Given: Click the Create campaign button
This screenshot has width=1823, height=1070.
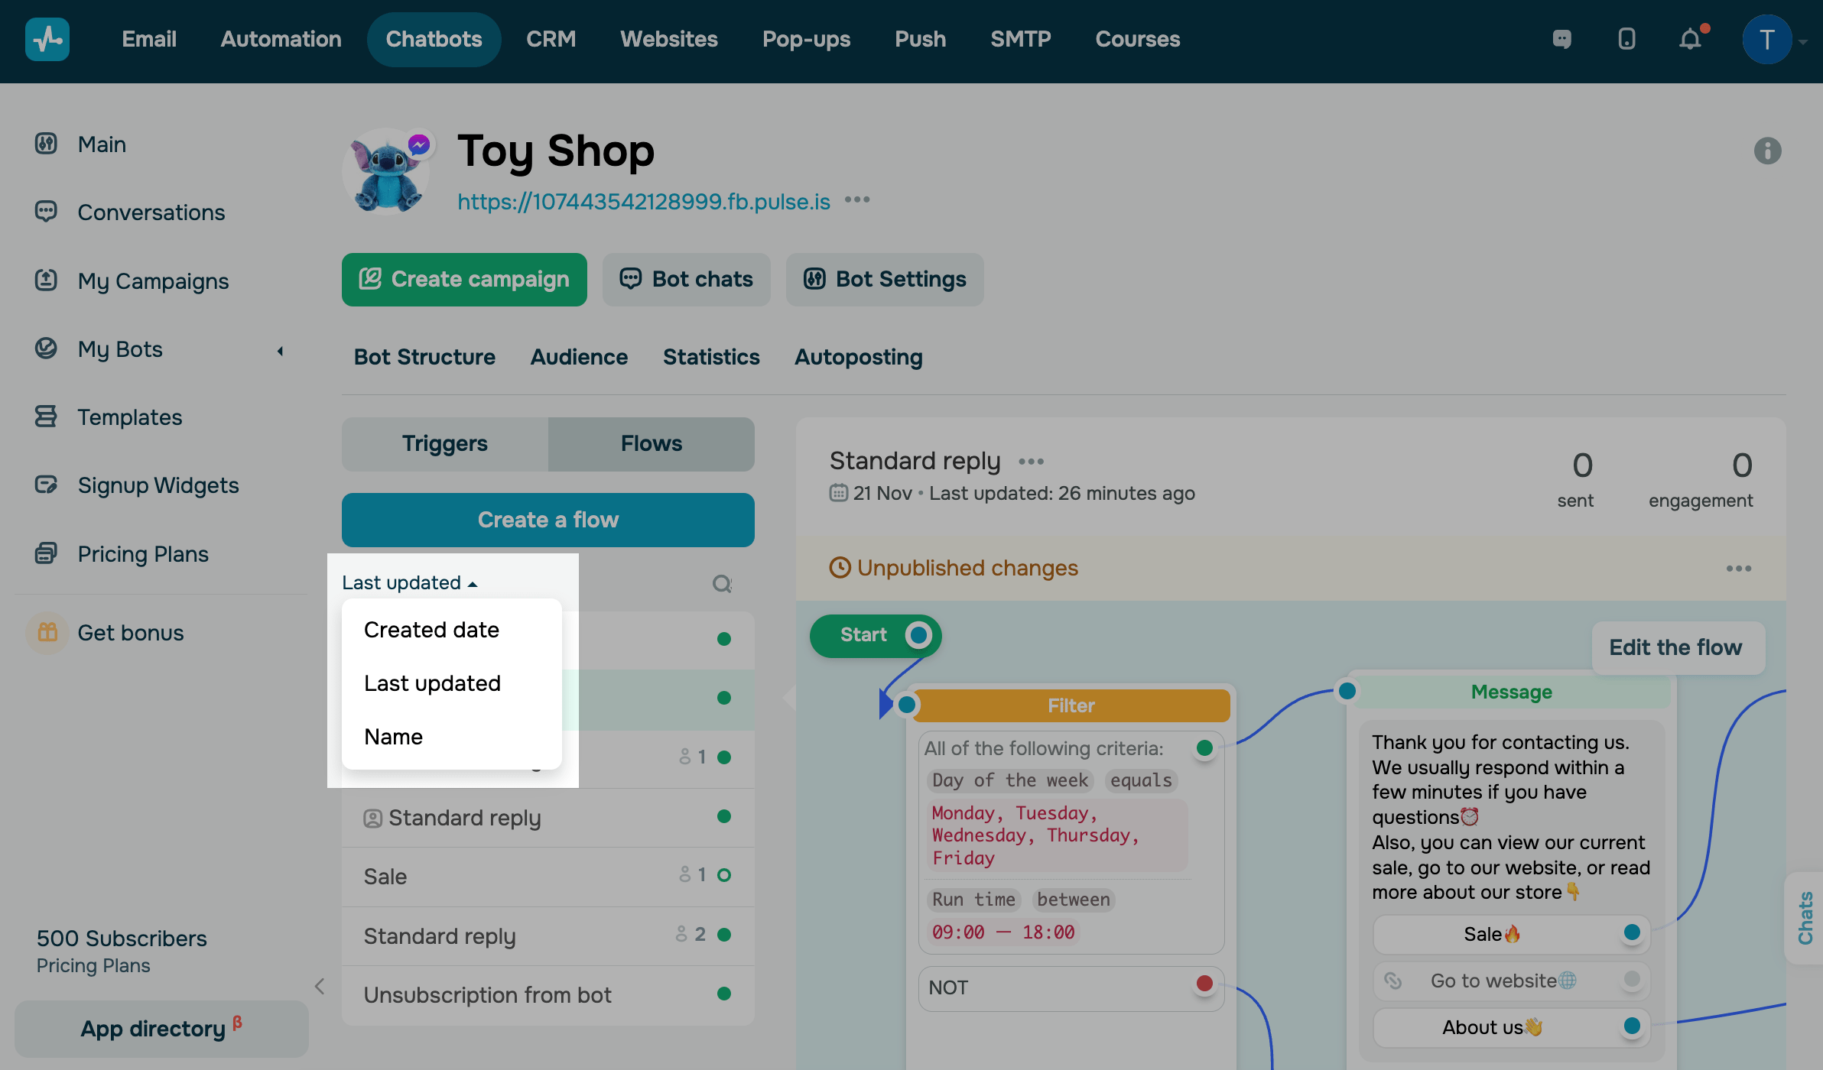Looking at the screenshot, I should [464, 280].
